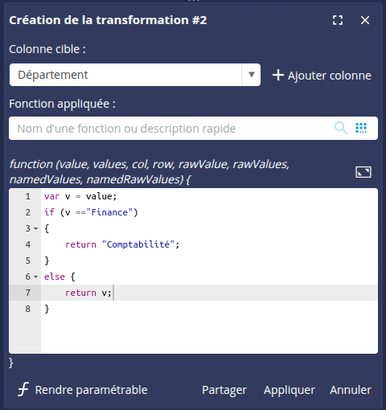
Task: Click the "Comptabilité" string in code
Action: 138,244
